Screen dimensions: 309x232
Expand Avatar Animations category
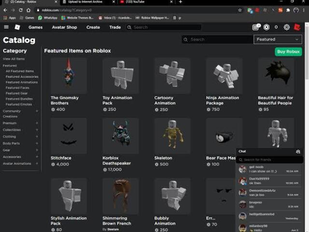point(37,164)
